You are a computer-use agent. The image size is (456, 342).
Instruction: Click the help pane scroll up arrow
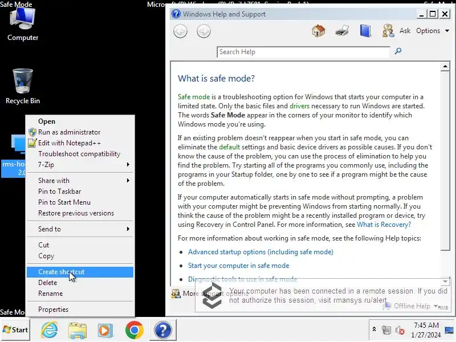click(445, 66)
